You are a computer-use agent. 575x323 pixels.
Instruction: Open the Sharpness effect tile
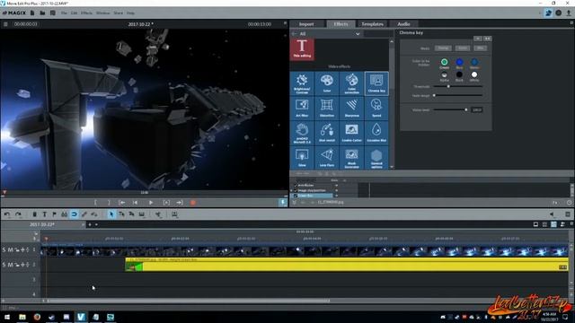pos(351,109)
